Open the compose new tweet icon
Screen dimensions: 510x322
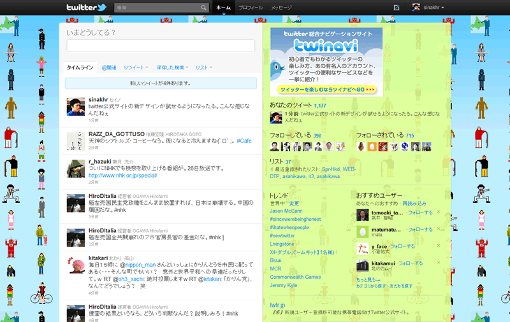click(x=397, y=8)
